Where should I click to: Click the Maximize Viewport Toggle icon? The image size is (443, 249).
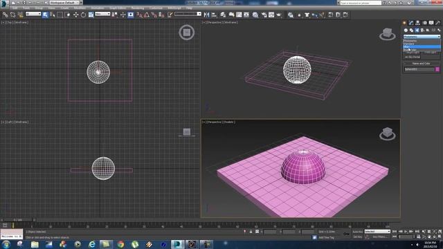click(440, 237)
